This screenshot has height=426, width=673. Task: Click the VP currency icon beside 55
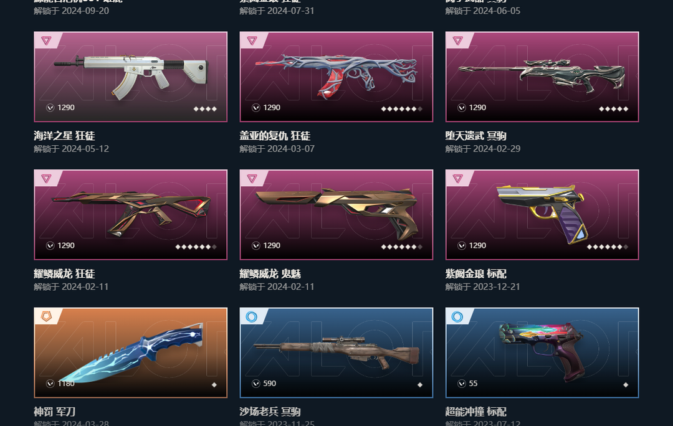tap(461, 383)
